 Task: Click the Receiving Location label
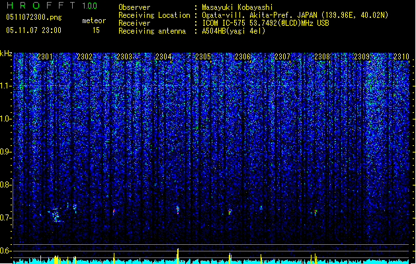(154, 15)
